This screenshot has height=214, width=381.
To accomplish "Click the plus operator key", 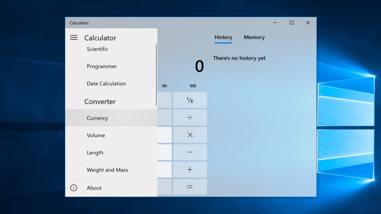I will coord(190,169).
